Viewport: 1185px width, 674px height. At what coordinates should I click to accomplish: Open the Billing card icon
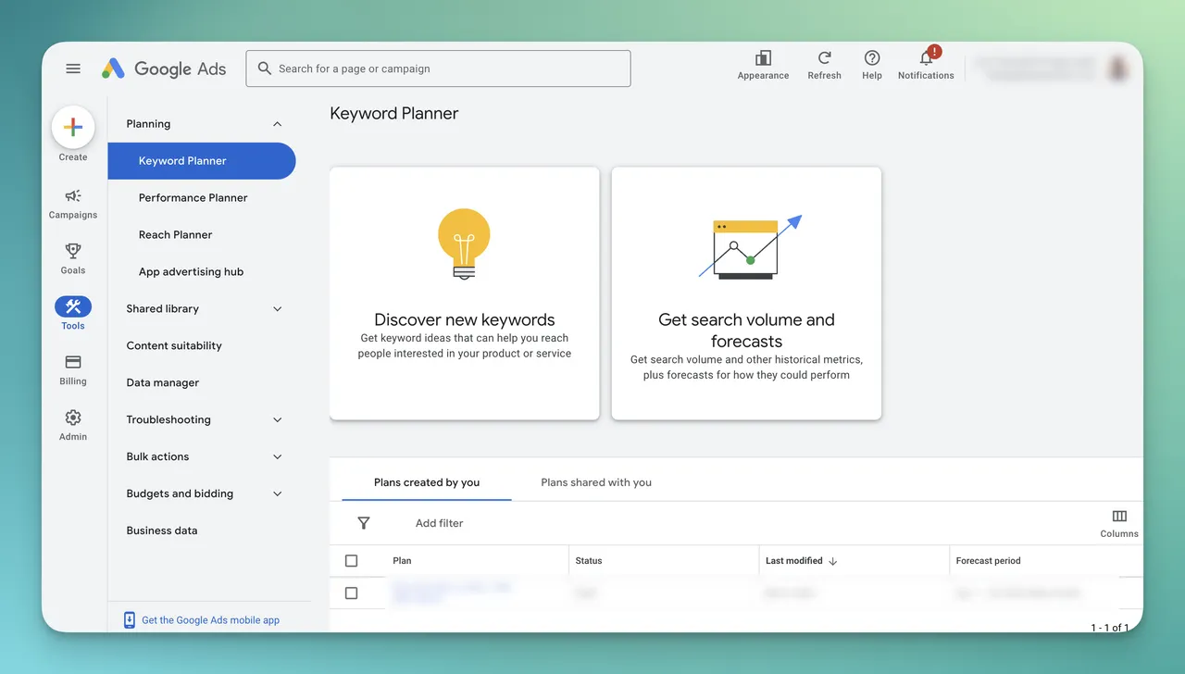73,362
